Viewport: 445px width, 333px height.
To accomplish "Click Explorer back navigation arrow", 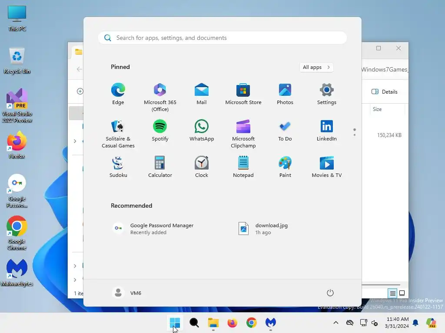I will pyautogui.click(x=79, y=69).
